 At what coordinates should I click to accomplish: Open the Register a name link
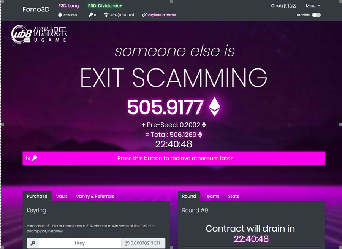point(161,15)
